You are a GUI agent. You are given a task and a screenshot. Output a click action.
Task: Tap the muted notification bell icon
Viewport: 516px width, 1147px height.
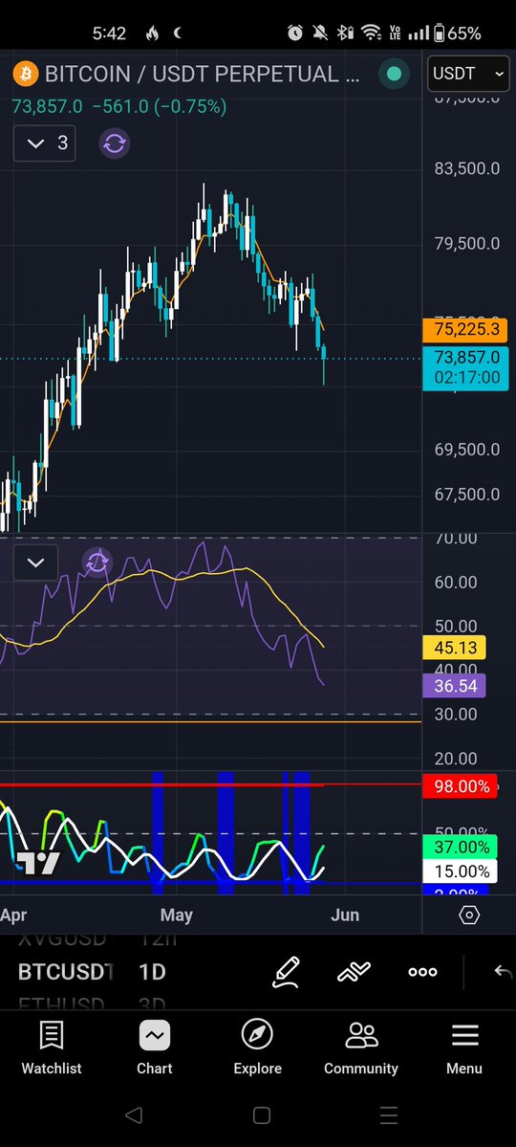point(320,33)
